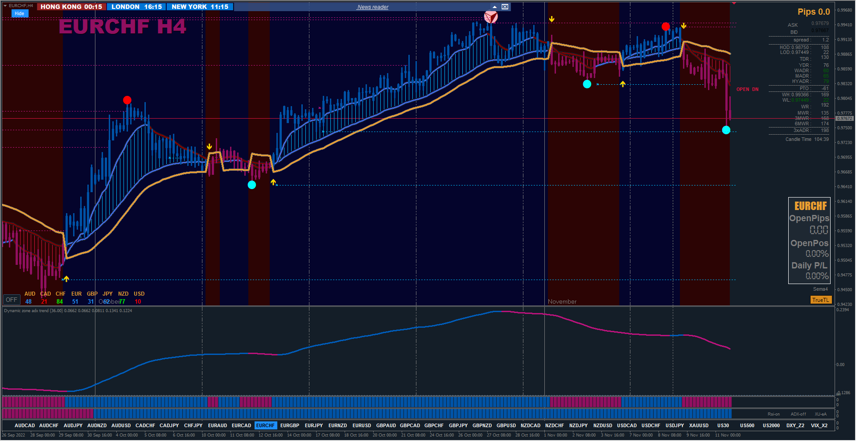The image size is (856, 441).
Task: Click the XU-eA toggle label
Action: (x=821, y=414)
